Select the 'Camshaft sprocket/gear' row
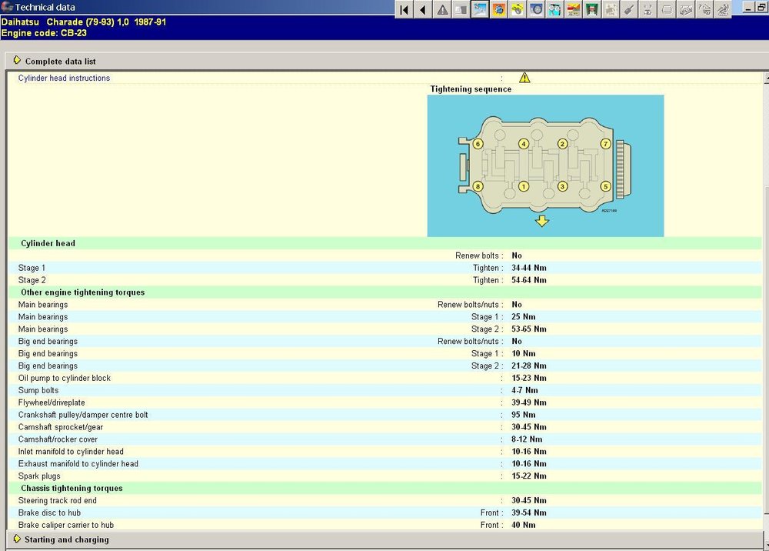769x551 pixels. coord(385,427)
